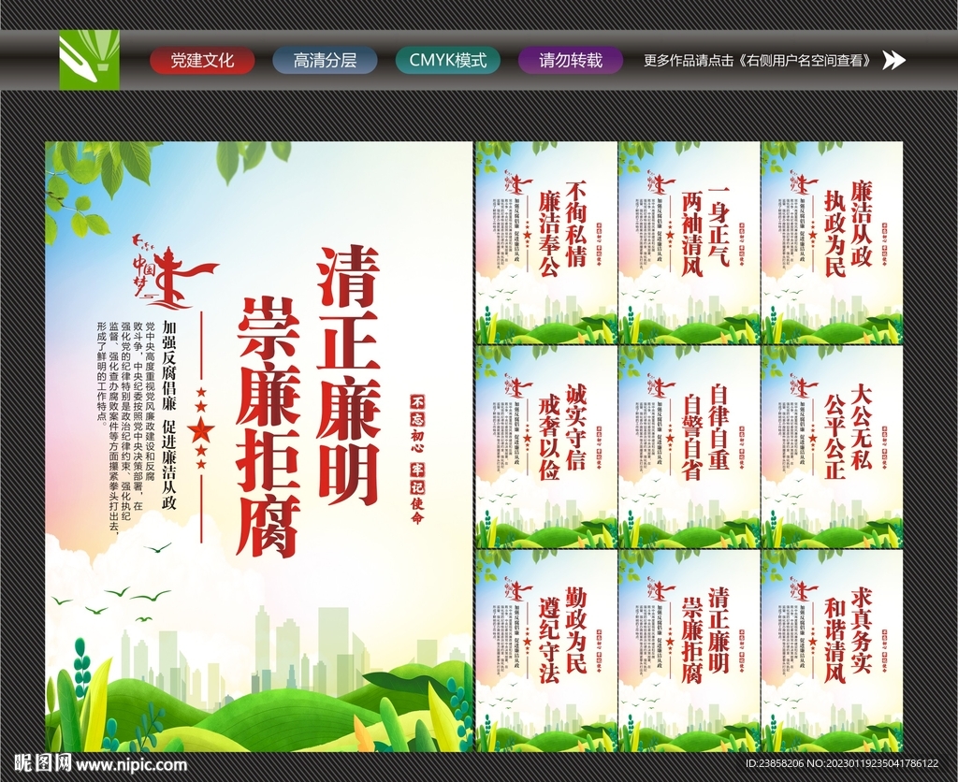Click the teal CMYK模式 tag button
The height and width of the screenshot is (782, 958).
point(448,60)
